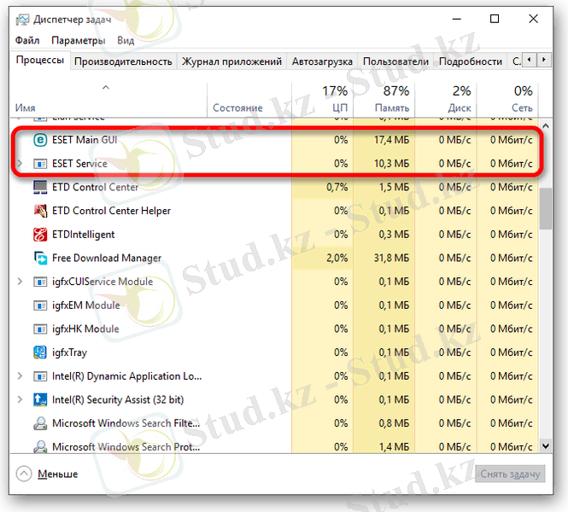Click the 0,8 МБ memory value

coord(394,423)
